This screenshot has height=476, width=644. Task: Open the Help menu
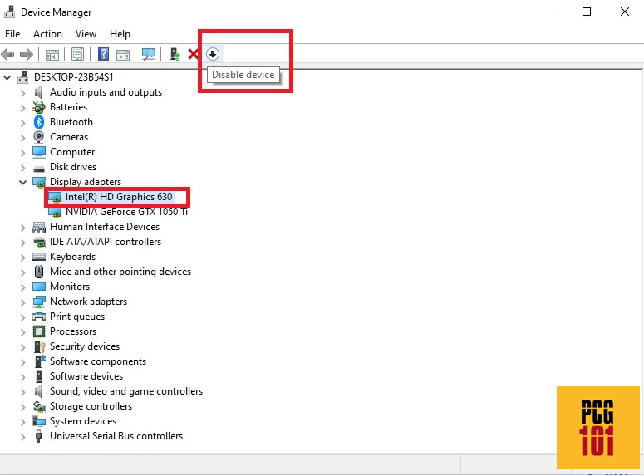click(120, 34)
